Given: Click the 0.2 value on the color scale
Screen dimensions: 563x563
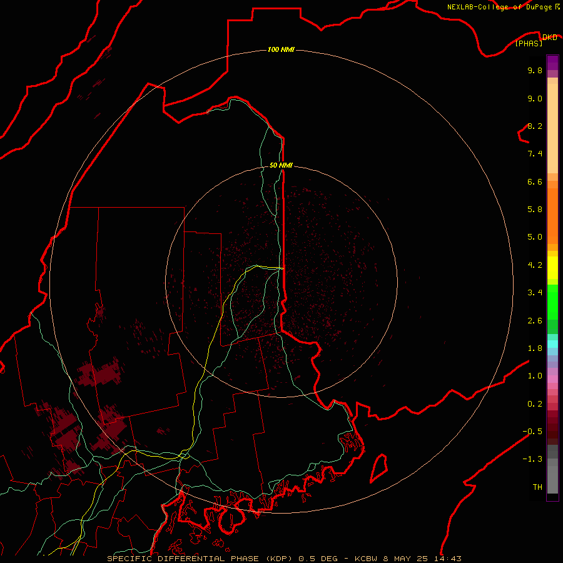Looking at the screenshot, I should [535, 404].
